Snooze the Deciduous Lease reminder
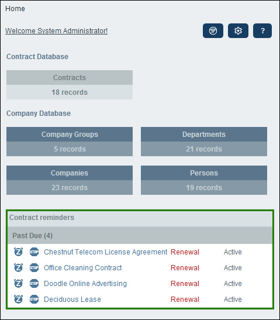This screenshot has height=320, width=280. [x=18, y=299]
